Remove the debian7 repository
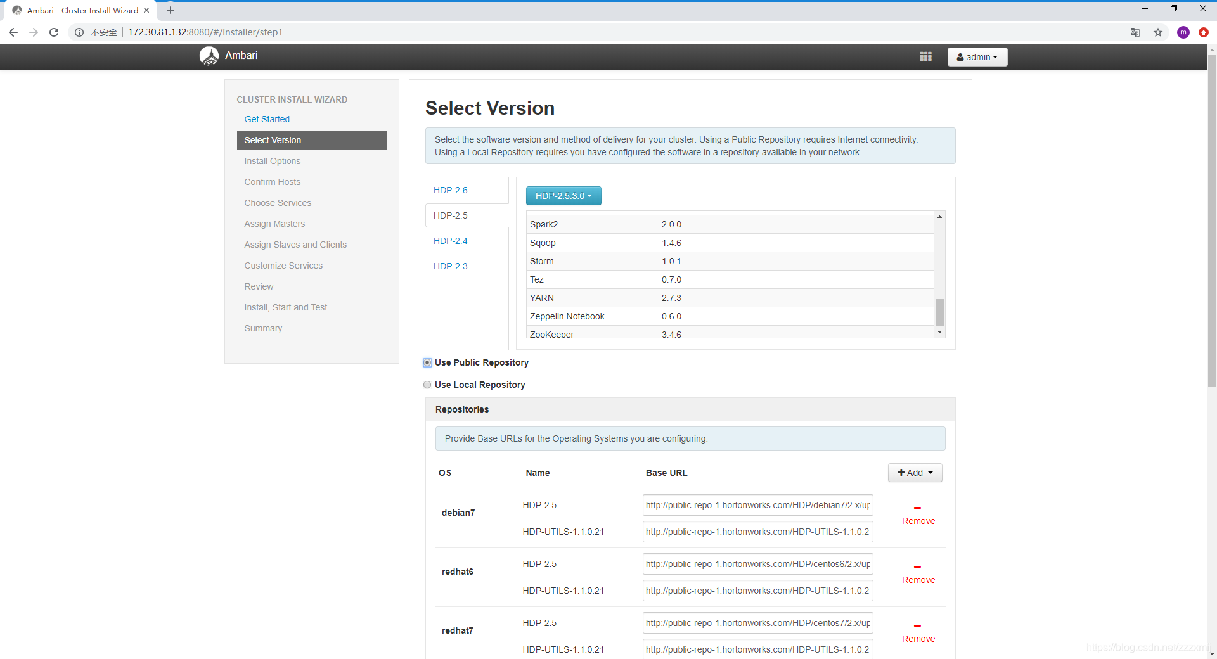The height and width of the screenshot is (659, 1217). point(918,521)
